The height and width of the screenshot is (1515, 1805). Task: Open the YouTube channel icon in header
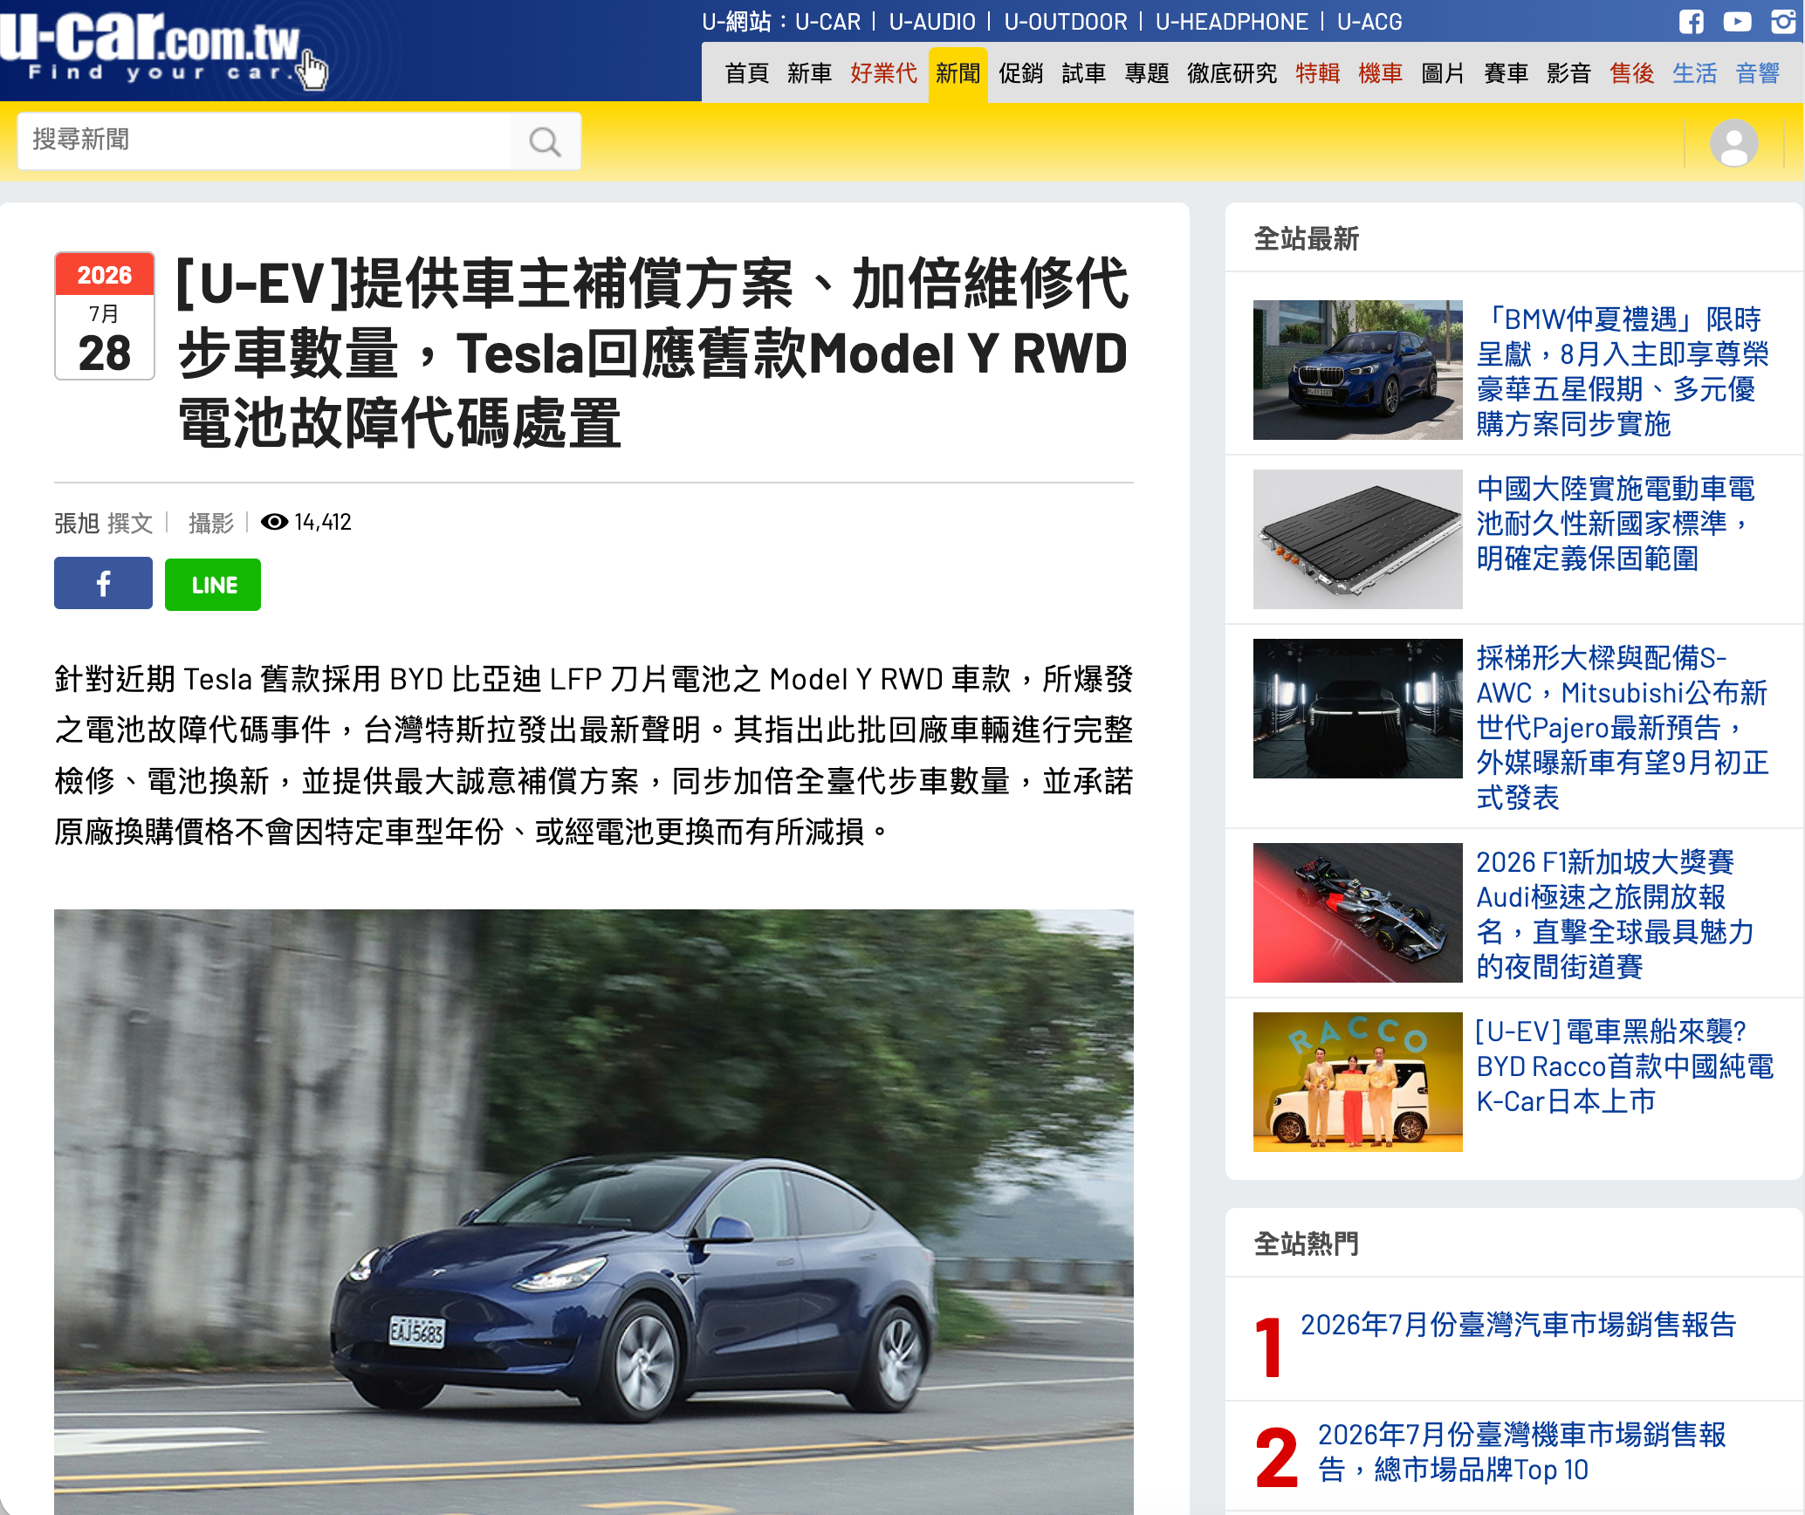coord(1737,22)
